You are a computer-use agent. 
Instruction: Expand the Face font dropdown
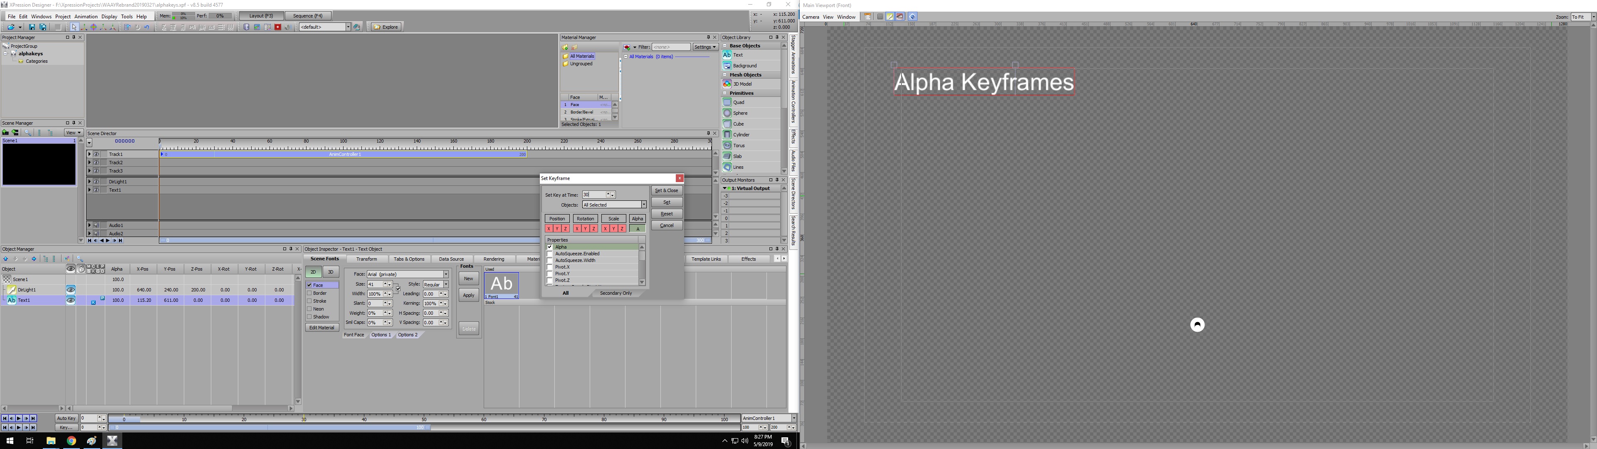tap(445, 274)
